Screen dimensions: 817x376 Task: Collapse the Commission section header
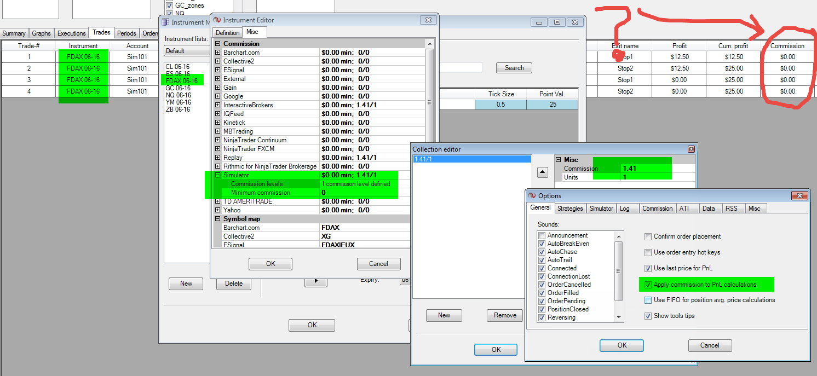click(217, 44)
